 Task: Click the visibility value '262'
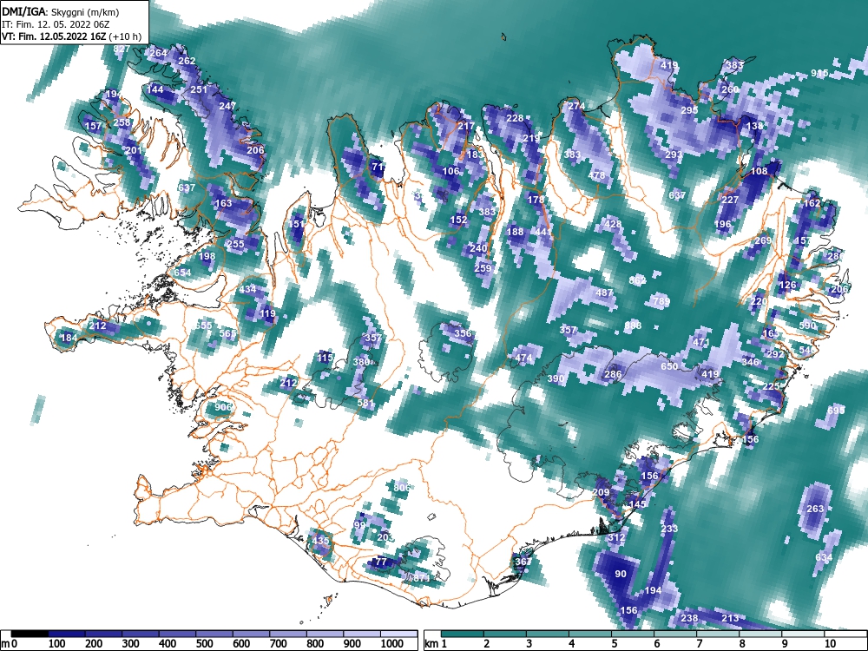(x=187, y=61)
